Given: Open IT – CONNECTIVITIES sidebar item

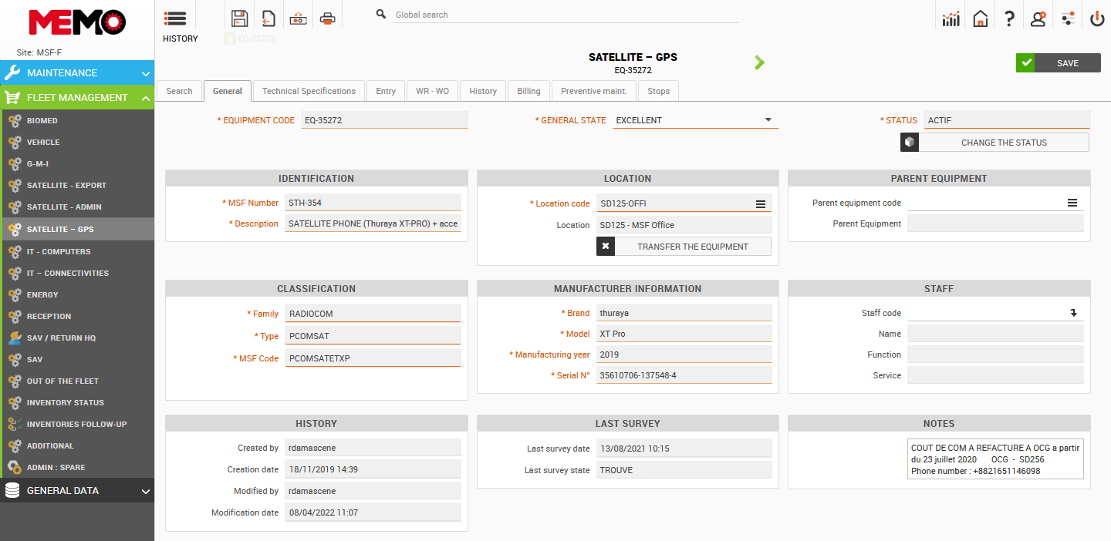Looking at the screenshot, I should [x=77, y=273].
